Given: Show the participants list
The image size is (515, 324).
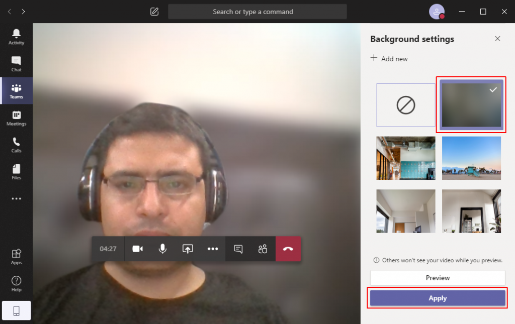Looking at the screenshot, I should (x=263, y=249).
